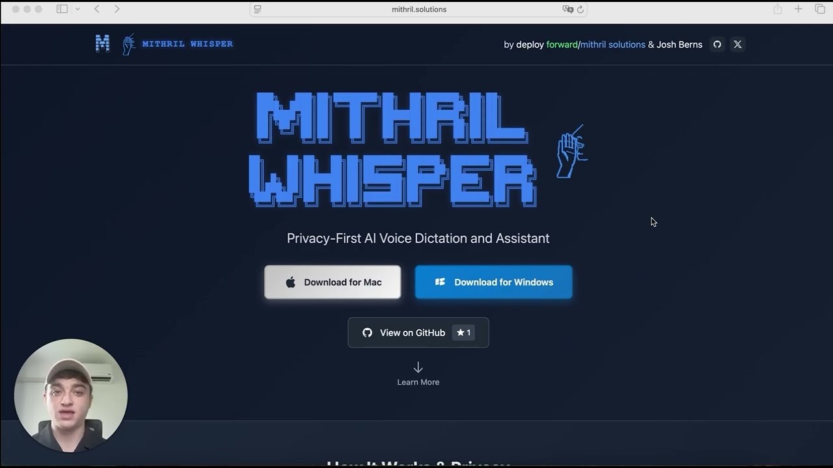
Task: Click Download for Windows button
Action: click(493, 282)
